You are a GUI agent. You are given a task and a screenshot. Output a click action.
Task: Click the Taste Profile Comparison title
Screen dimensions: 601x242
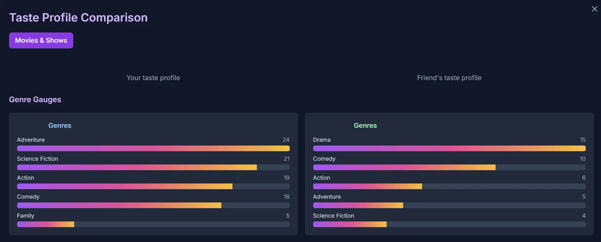[x=78, y=17]
